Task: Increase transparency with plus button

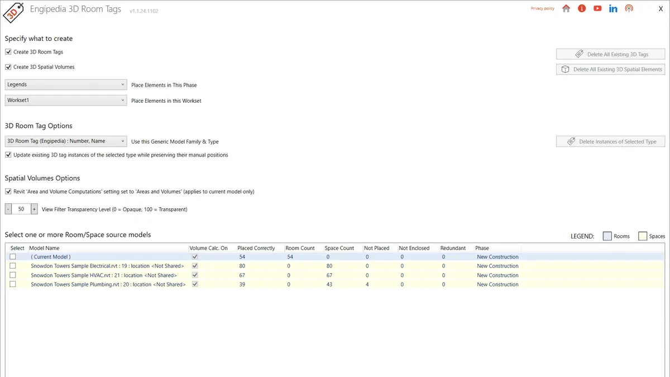Action: point(34,209)
